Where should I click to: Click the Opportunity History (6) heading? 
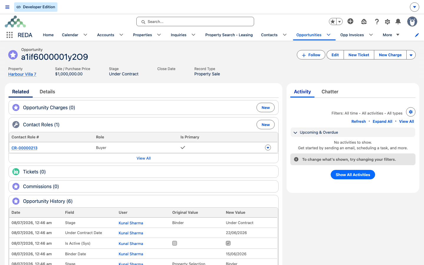pyautogui.click(x=48, y=201)
